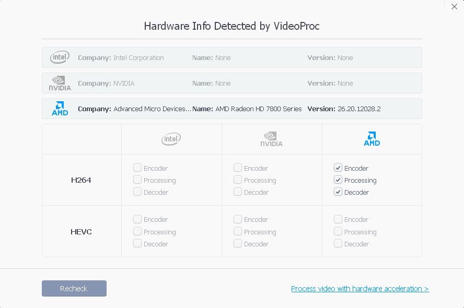The height and width of the screenshot is (308, 464).
Task: Click the NVIDIA logo in info row
Action: coord(60,83)
